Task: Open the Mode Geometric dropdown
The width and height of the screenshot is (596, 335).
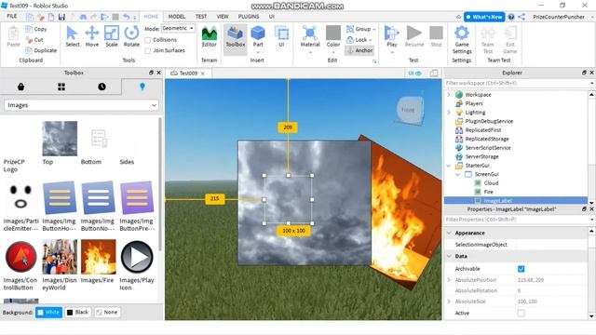Action: [x=178, y=29]
